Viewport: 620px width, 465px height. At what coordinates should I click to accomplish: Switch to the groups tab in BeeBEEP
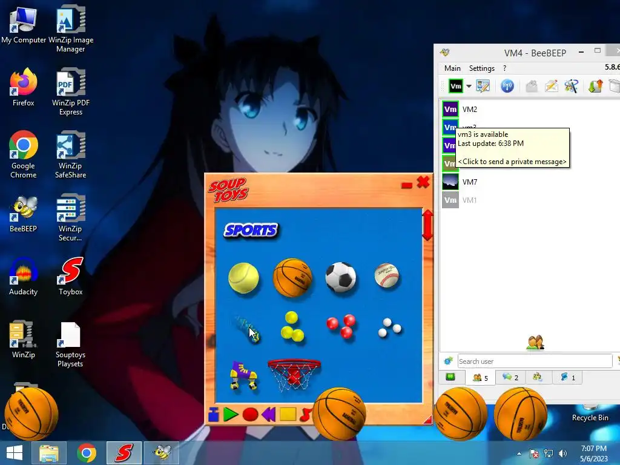[537, 378]
